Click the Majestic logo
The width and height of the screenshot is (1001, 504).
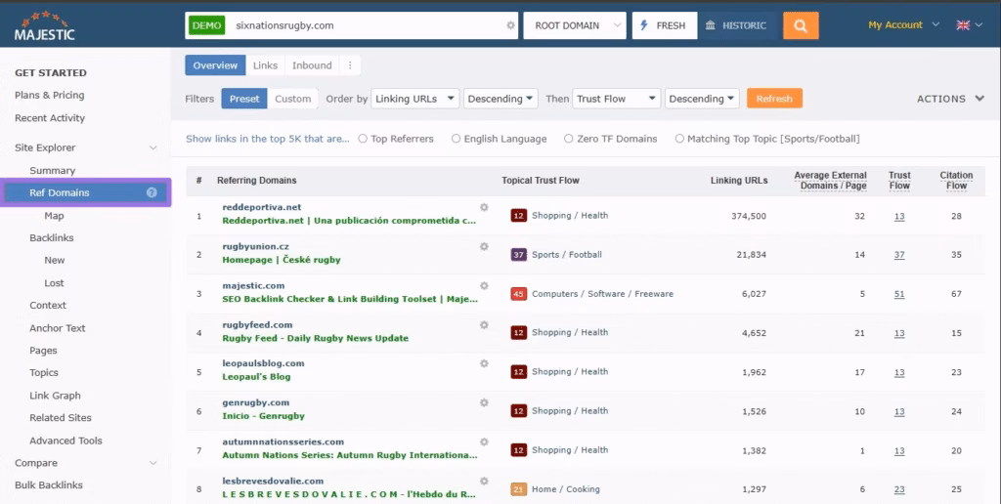[x=44, y=26]
